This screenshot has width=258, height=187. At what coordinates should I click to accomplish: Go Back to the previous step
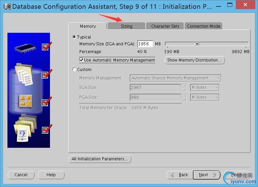tap(180, 175)
